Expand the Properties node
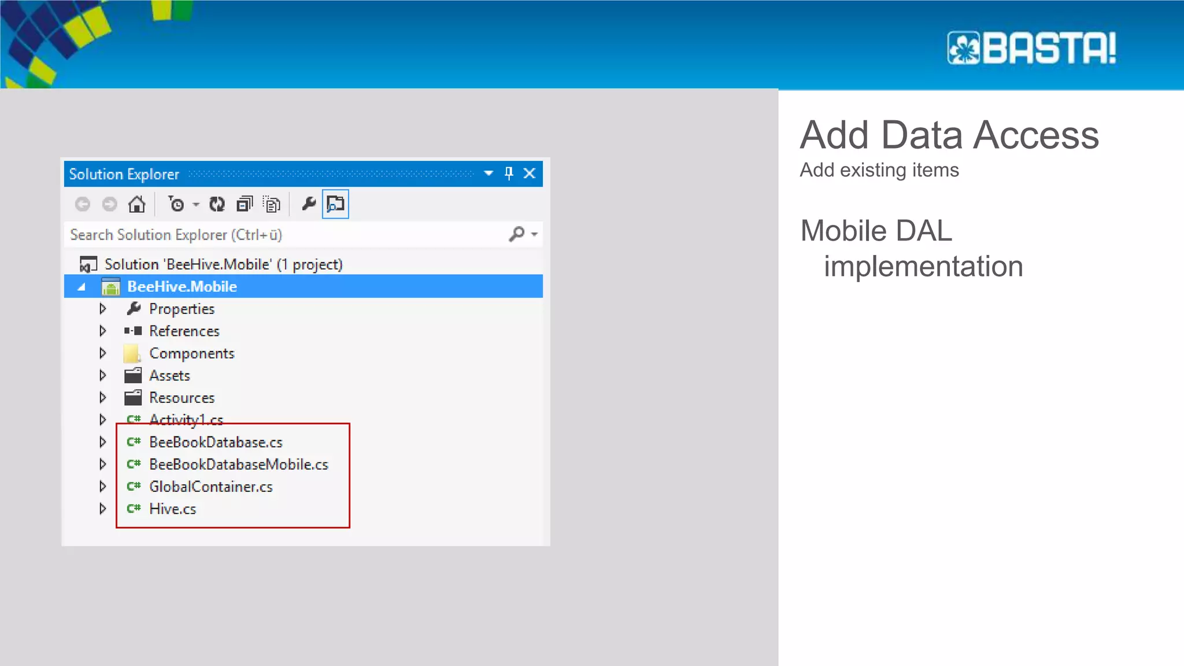The width and height of the screenshot is (1184, 666). tap(103, 309)
